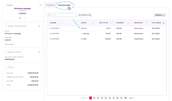Image resolution: width=172 pixels, height=101 pixels.
Task: Open the Actions dropdown
Action: tap(160, 15)
